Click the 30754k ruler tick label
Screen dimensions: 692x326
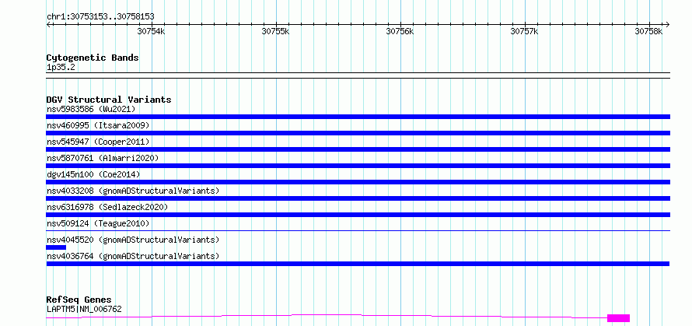pyautogui.click(x=151, y=31)
